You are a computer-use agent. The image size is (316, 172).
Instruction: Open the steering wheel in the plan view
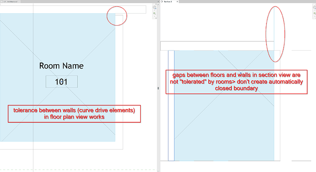coord(154,7)
